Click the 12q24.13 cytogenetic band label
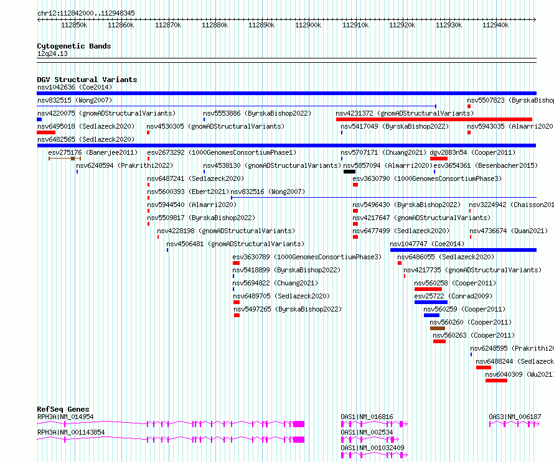Screen dimensions: 554x462 (x=52, y=53)
